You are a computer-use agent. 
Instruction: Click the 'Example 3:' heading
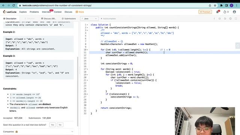click(9, 56)
